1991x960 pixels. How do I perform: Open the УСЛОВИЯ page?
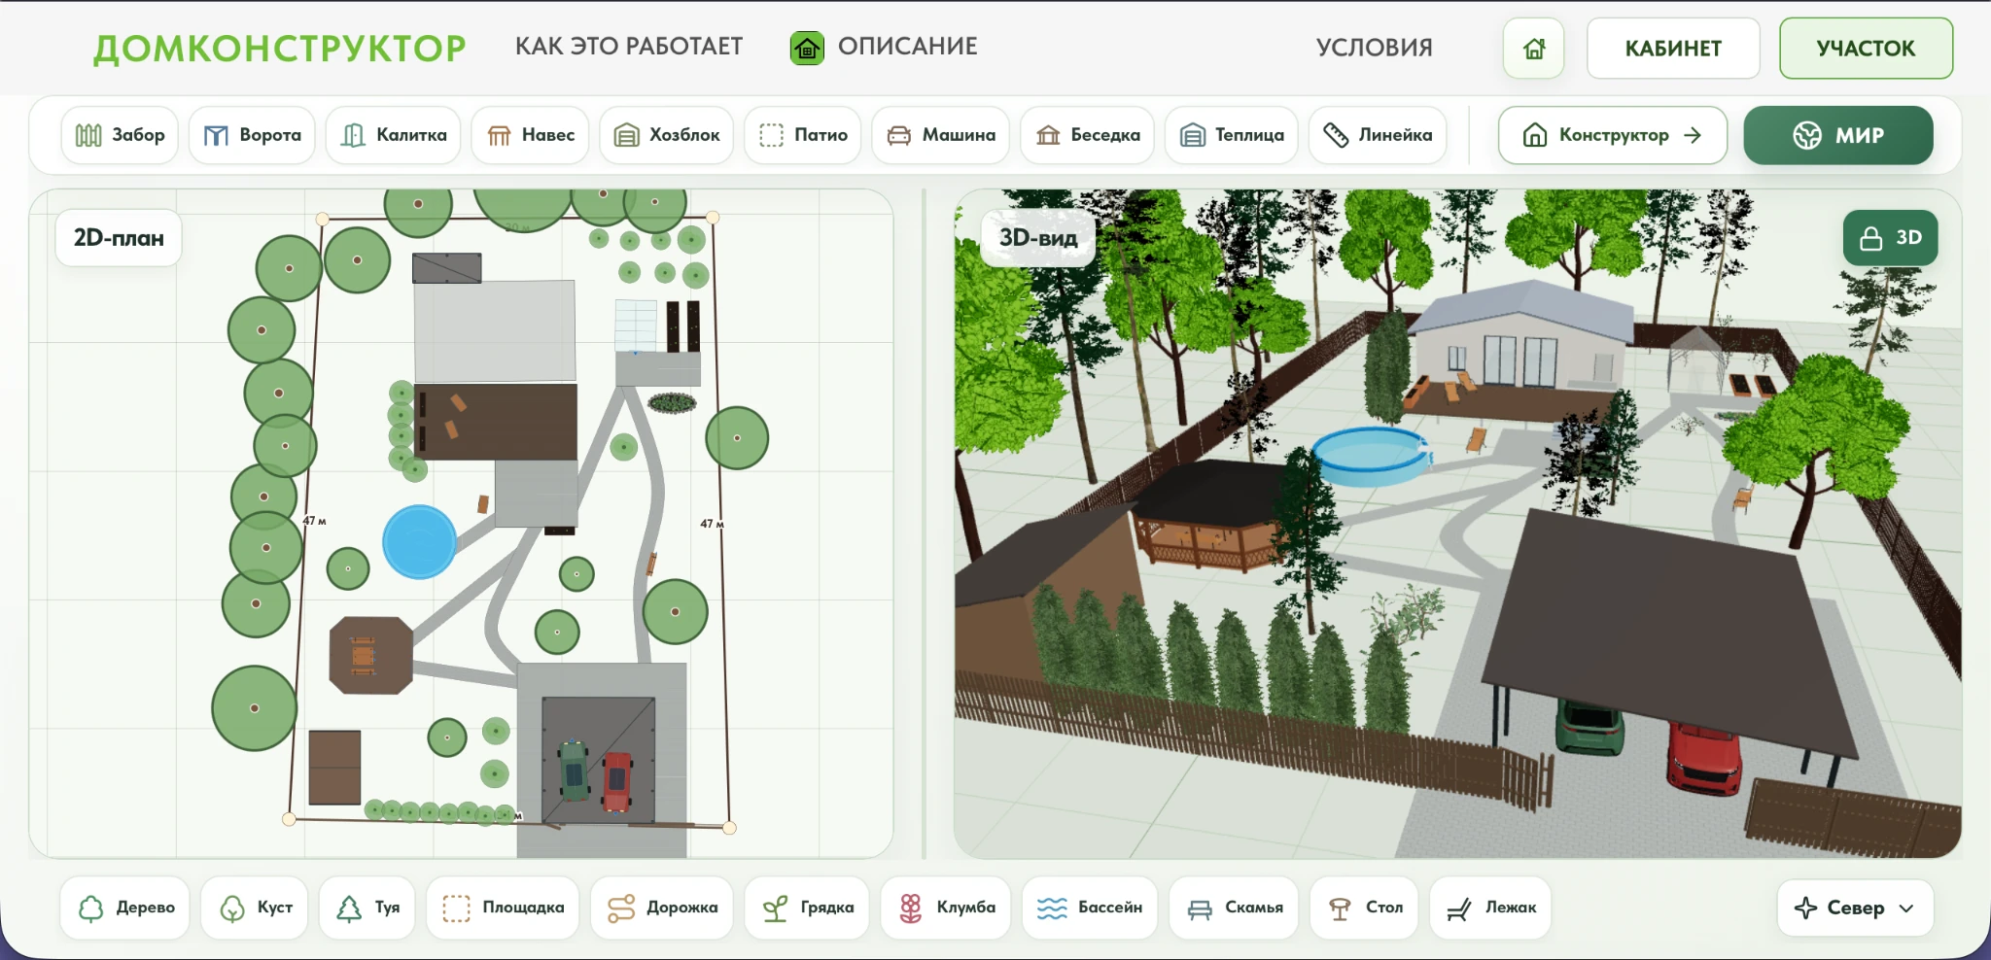[x=1374, y=48]
